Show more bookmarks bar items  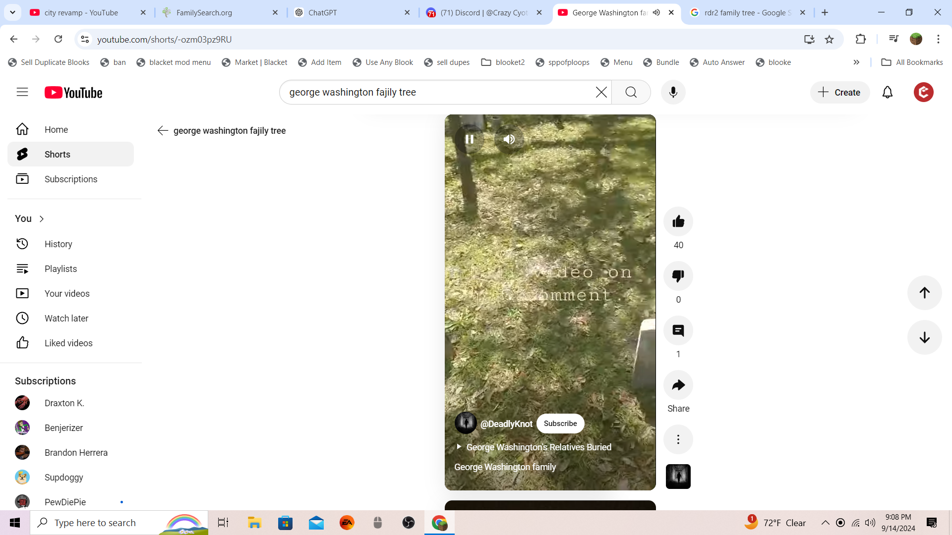coord(856,62)
